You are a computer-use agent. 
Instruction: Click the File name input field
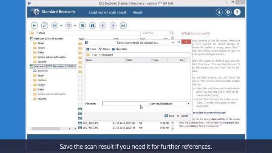[x=125, y=104]
